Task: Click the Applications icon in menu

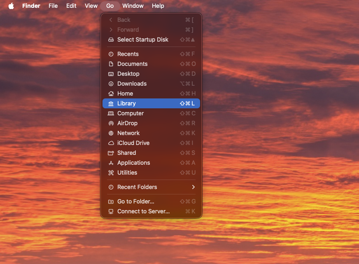Action: click(111, 163)
